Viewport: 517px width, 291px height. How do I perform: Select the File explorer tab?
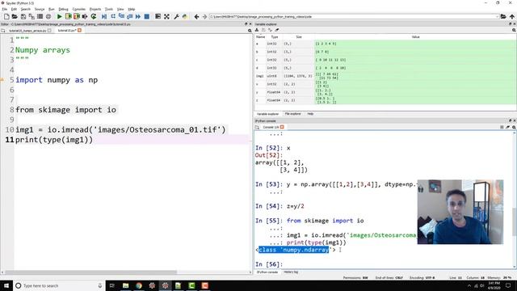[292, 114]
